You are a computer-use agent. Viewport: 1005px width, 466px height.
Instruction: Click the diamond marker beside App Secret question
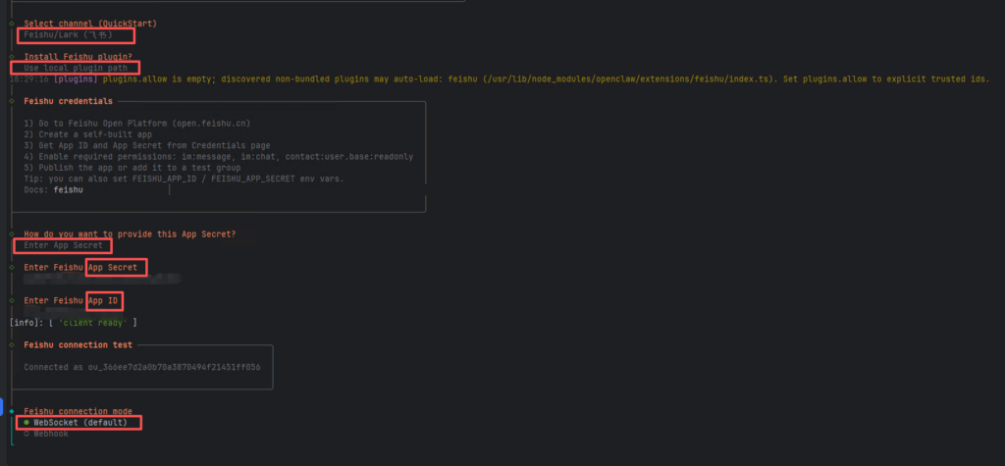coord(11,233)
